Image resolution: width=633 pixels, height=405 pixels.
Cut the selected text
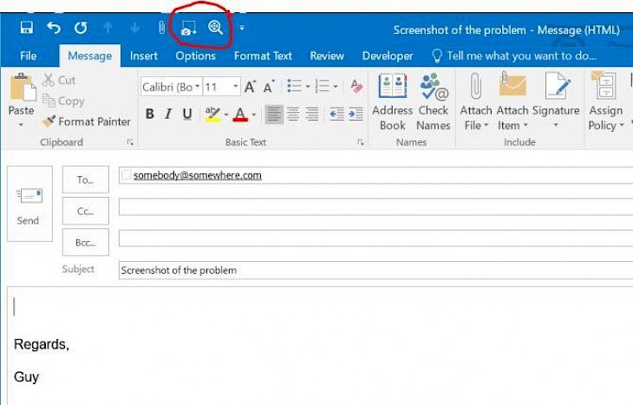coord(59,80)
